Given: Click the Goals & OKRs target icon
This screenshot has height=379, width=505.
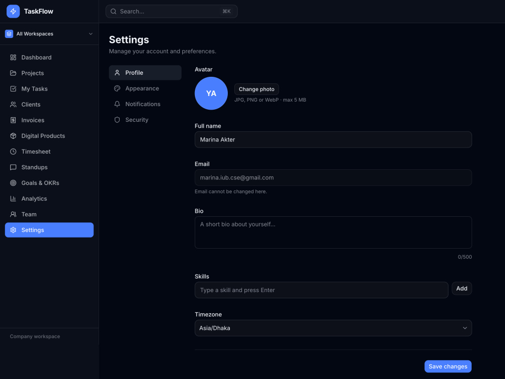Looking at the screenshot, I should pos(13,183).
